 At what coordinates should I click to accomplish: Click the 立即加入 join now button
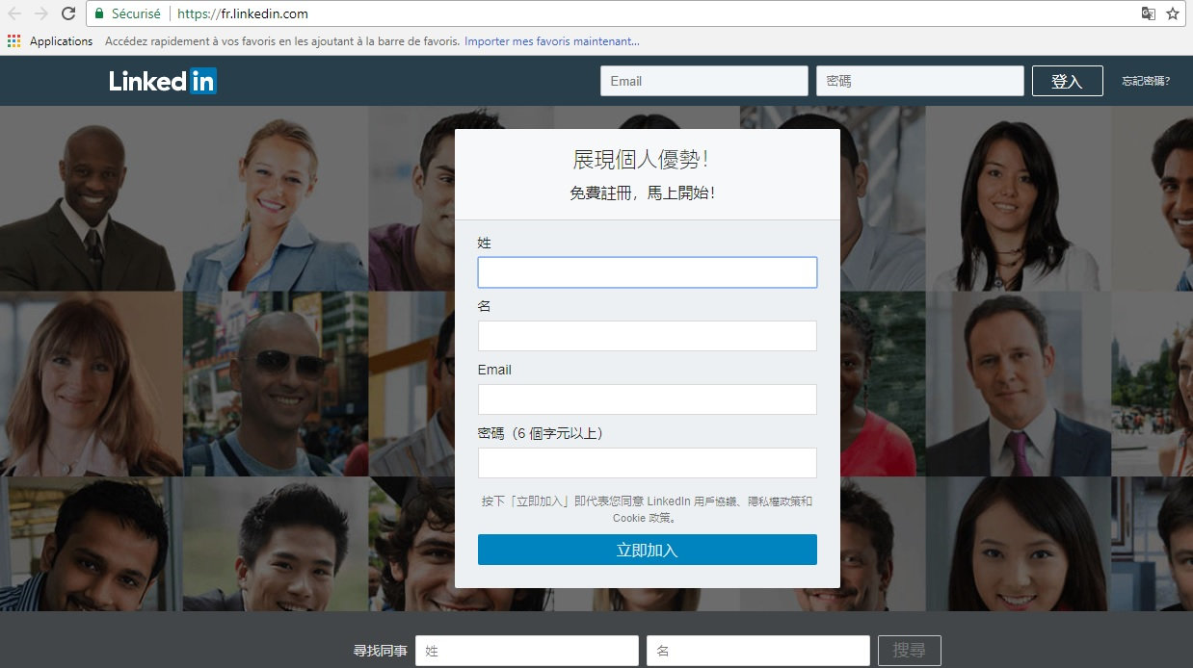tap(648, 550)
